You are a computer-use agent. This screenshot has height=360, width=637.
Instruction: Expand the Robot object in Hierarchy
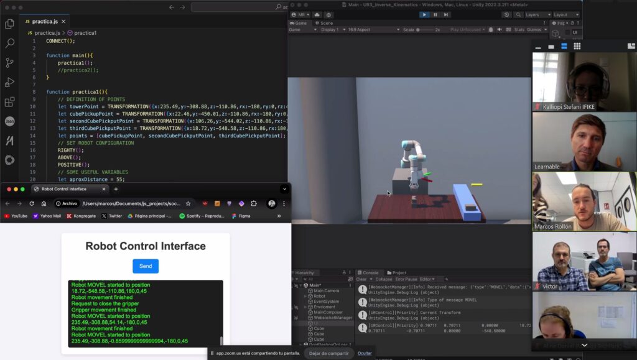[x=305, y=296]
